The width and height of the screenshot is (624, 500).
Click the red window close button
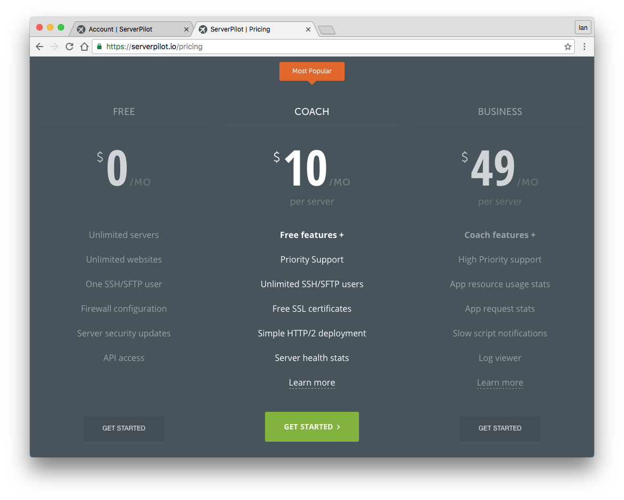[40, 27]
